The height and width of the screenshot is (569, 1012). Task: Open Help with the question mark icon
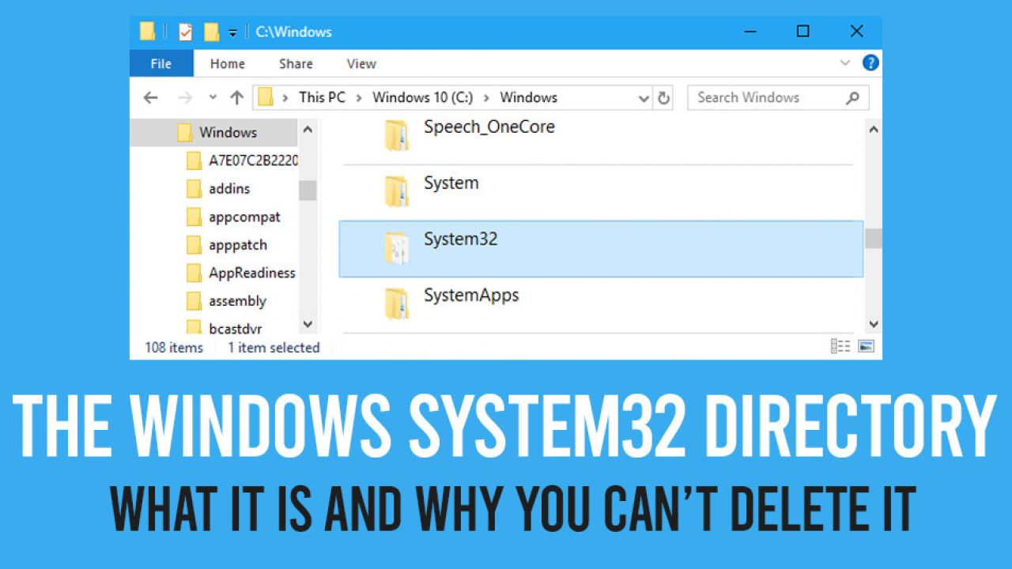click(x=870, y=63)
